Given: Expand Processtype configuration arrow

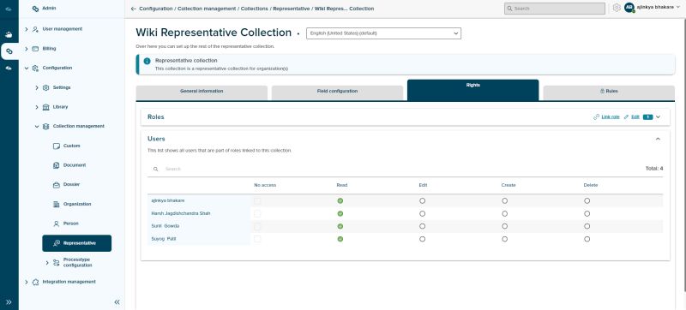Looking at the screenshot, I should click(x=47, y=262).
